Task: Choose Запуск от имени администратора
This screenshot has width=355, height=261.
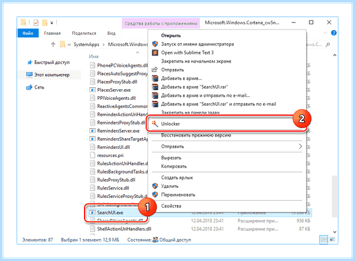Action: point(198,44)
